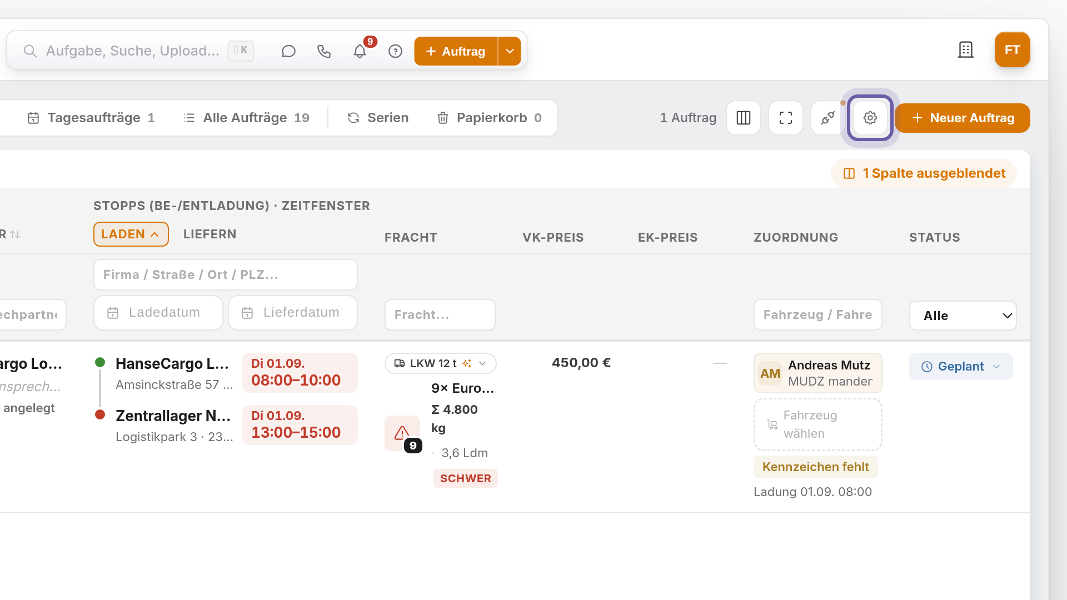
Task: Click the orange Auftrag button in top bar
Action: click(456, 51)
